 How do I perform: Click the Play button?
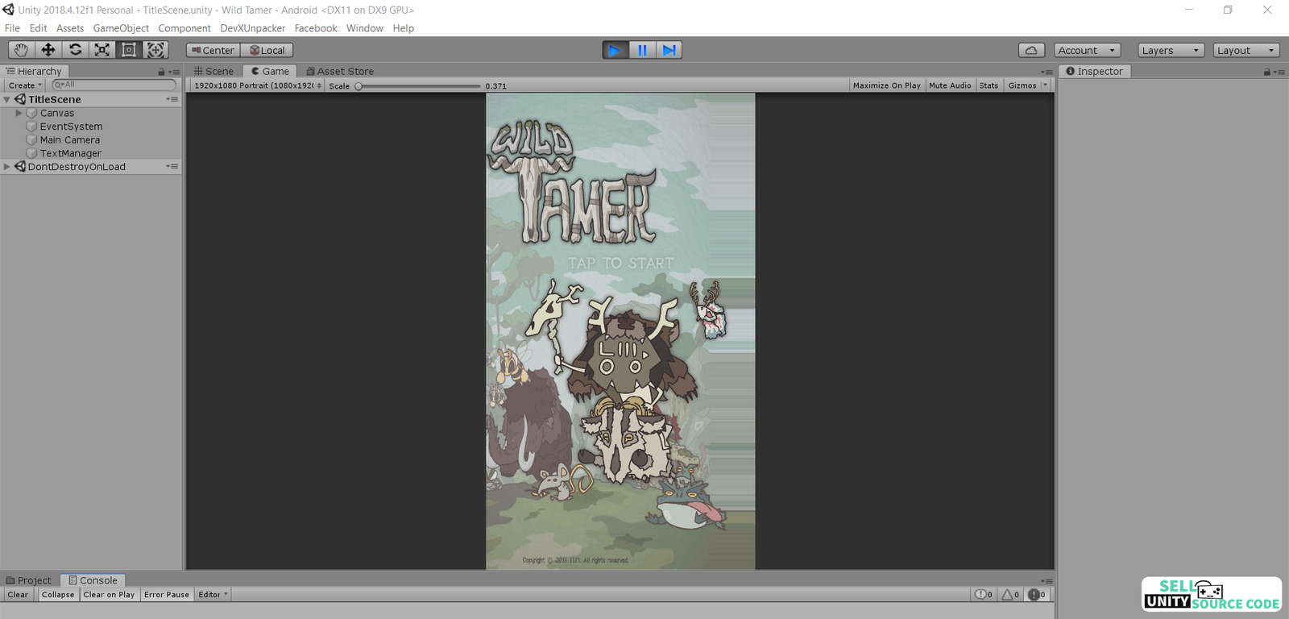tap(615, 50)
